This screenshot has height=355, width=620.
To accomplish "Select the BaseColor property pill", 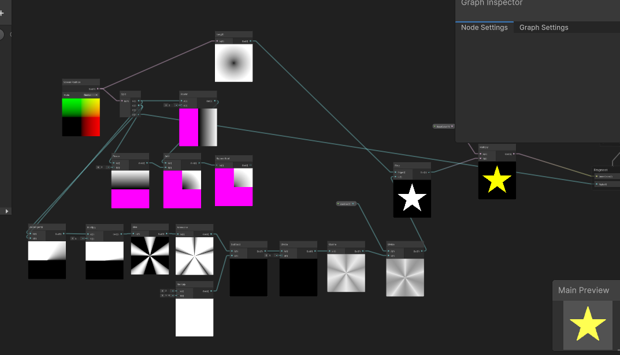I will click(443, 126).
